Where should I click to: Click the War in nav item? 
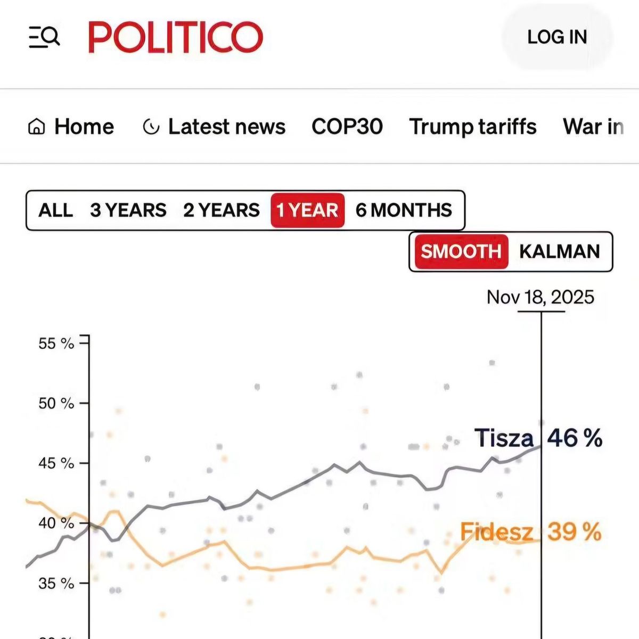pyautogui.click(x=593, y=127)
